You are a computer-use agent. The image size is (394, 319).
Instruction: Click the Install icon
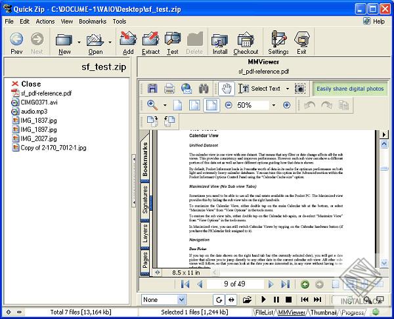tap(219, 43)
